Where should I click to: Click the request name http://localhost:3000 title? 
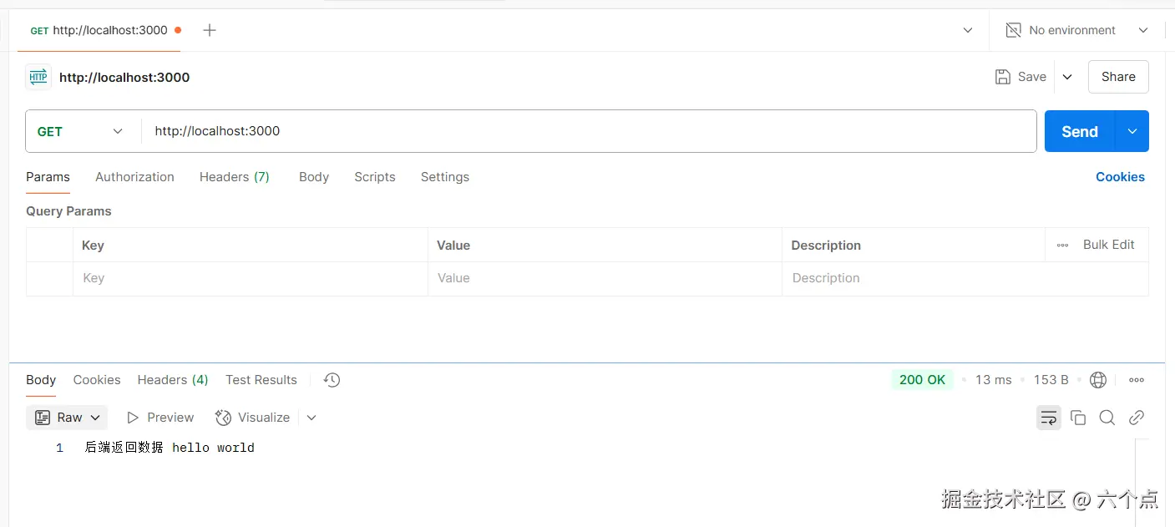coord(124,78)
